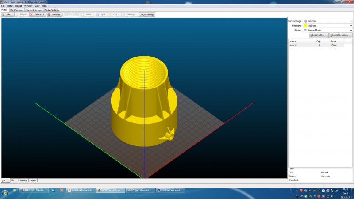This screenshot has width=354, height=199.
Task: Switch to the Filament Settings tab
Action: pyautogui.click(x=34, y=10)
